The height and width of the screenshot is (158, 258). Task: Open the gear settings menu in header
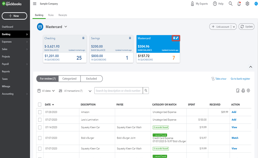point(247,3)
